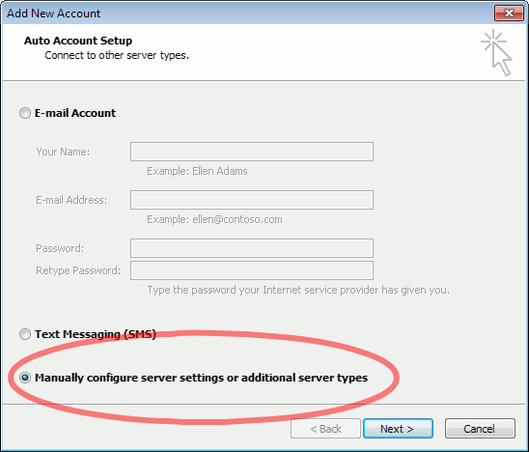Image resolution: width=529 pixels, height=452 pixels.
Task: Go to the next step with Next
Action: 398,429
